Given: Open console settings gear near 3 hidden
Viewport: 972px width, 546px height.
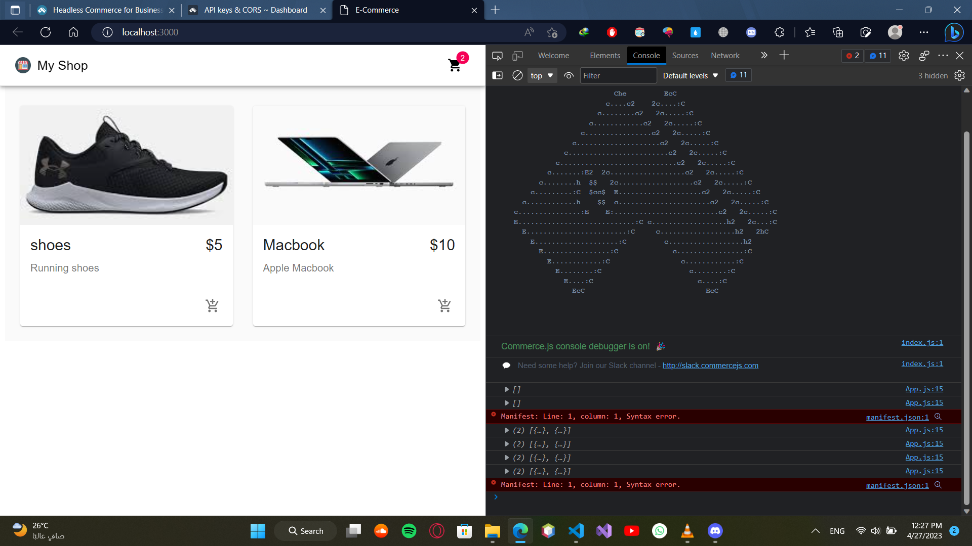Looking at the screenshot, I should coord(959,75).
